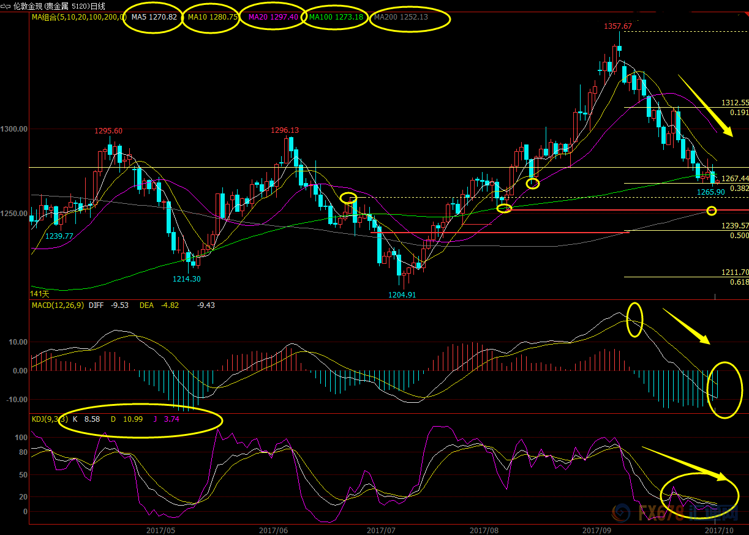Select the MA10 1280.75 indicator value
This screenshot has width=749, height=535.
click(x=213, y=17)
